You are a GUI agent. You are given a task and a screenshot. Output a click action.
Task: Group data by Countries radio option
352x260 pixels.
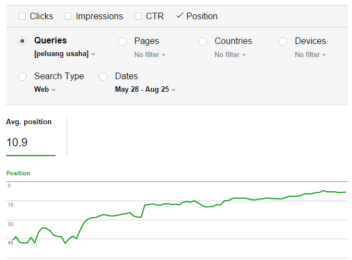coord(203,41)
